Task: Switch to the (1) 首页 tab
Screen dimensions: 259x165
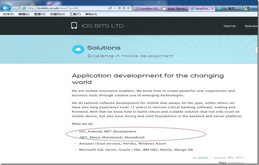Action: click(x=229, y=8)
